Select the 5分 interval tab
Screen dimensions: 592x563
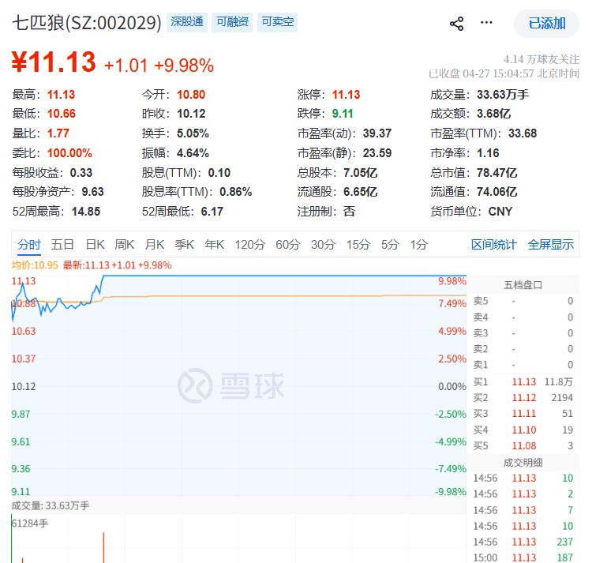tap(390, 245)
